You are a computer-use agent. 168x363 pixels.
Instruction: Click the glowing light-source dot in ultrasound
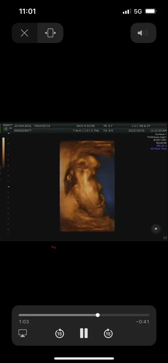click(156, 229)
